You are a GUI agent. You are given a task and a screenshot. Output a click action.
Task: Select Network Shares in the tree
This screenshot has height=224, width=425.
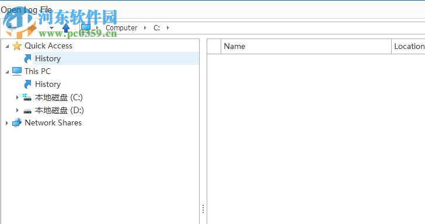53,123
